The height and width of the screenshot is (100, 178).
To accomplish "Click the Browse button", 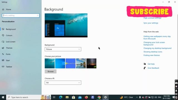I will coord(51,71).
